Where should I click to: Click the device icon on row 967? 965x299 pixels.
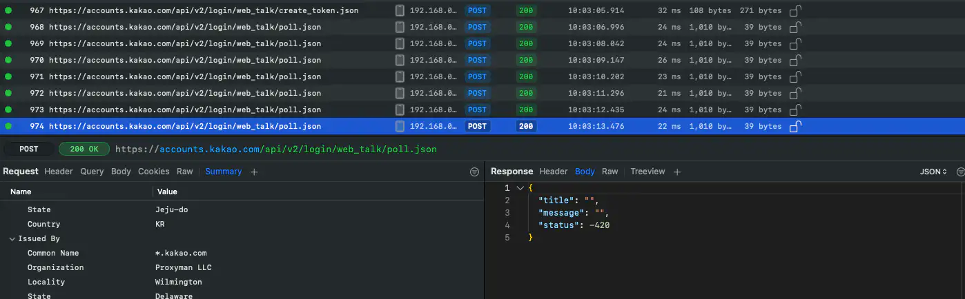400,10
